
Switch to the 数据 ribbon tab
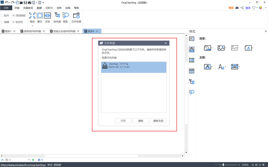click(x=39, y=8)
